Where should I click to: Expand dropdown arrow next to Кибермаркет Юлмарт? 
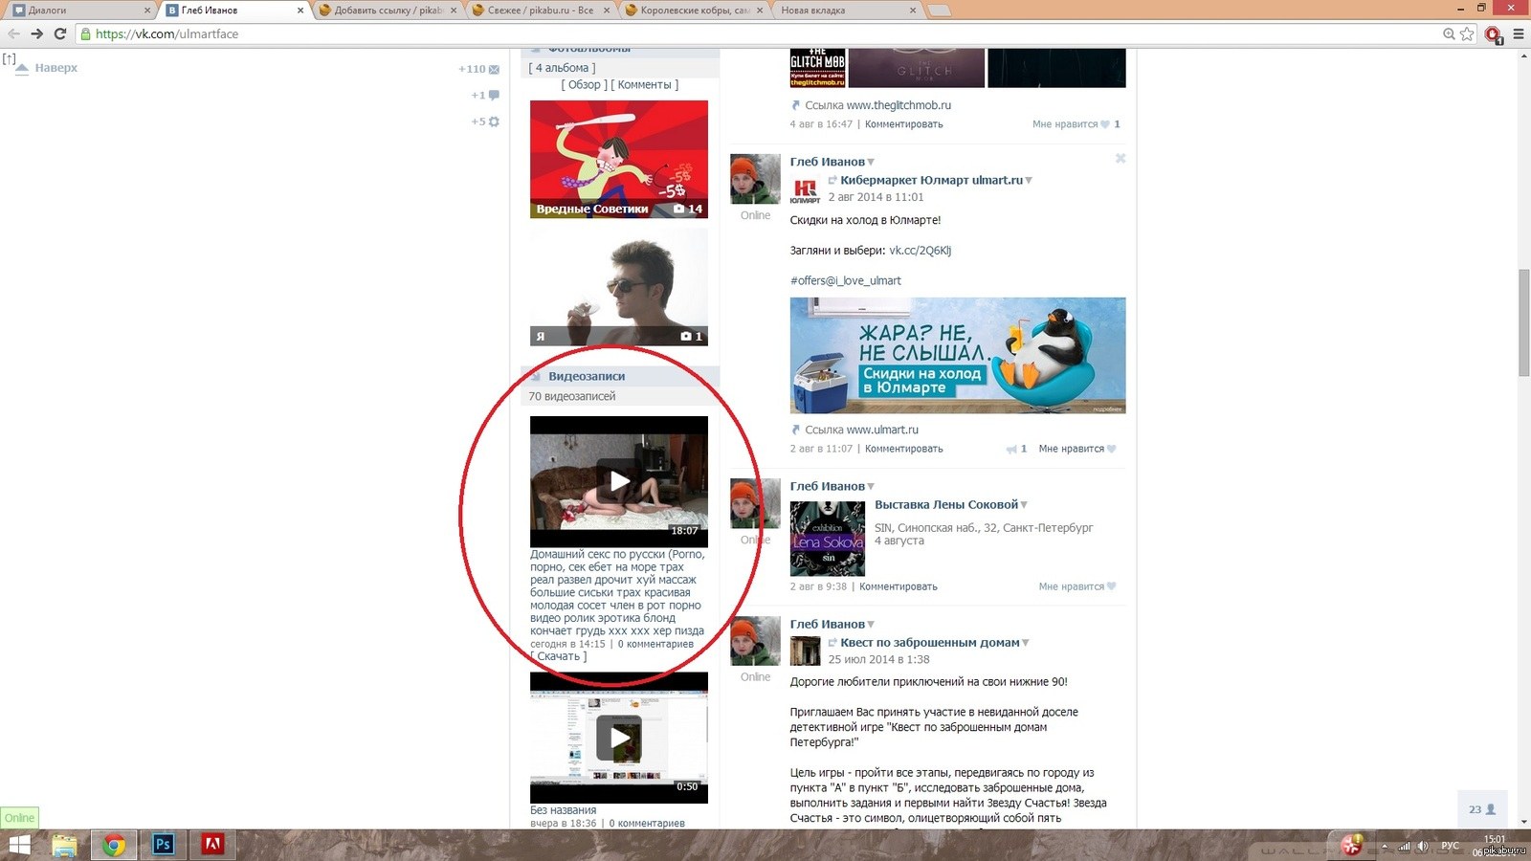[1029, 181]
